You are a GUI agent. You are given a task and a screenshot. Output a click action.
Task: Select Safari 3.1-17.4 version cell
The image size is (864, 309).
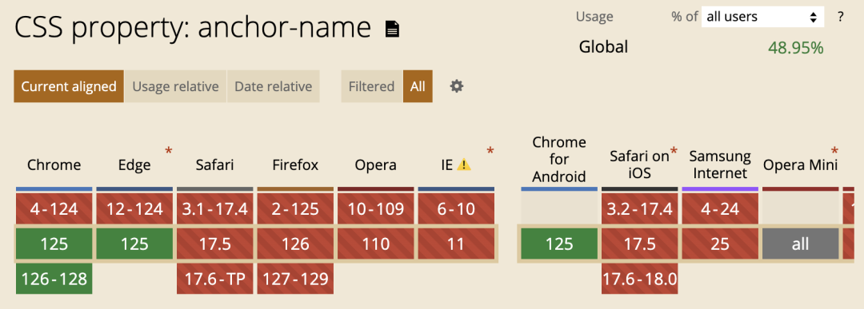pyautogui.click(x=215, y=209)
